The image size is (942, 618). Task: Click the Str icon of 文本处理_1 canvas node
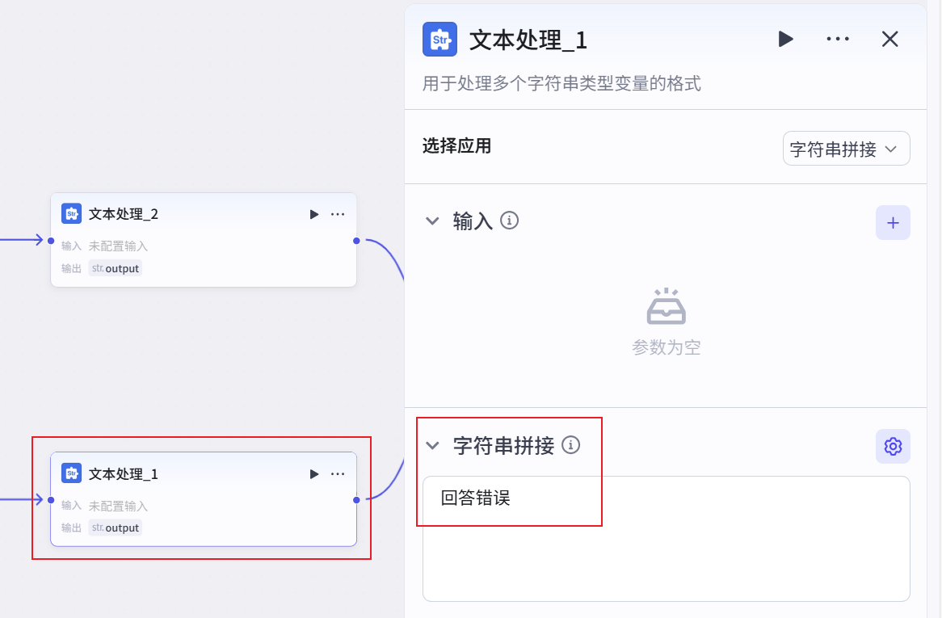tap(71, 473)
